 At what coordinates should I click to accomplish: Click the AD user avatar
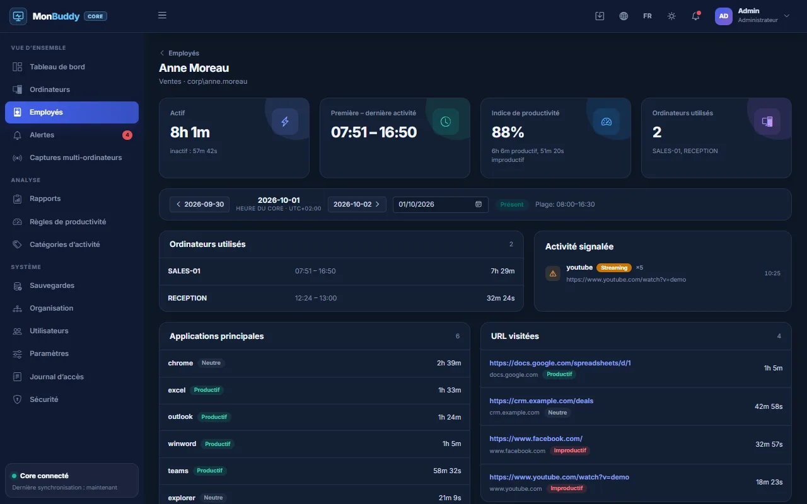click(x=724, y=16)
